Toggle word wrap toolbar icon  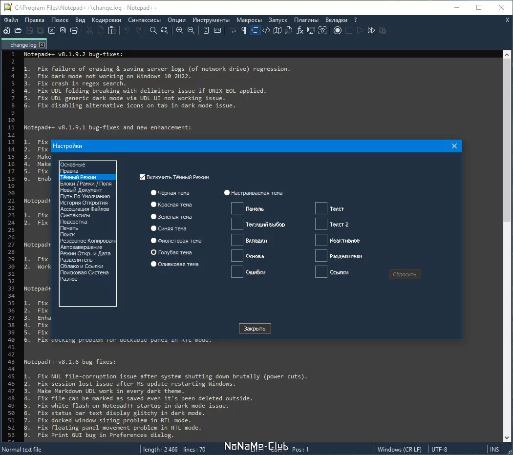232,30
